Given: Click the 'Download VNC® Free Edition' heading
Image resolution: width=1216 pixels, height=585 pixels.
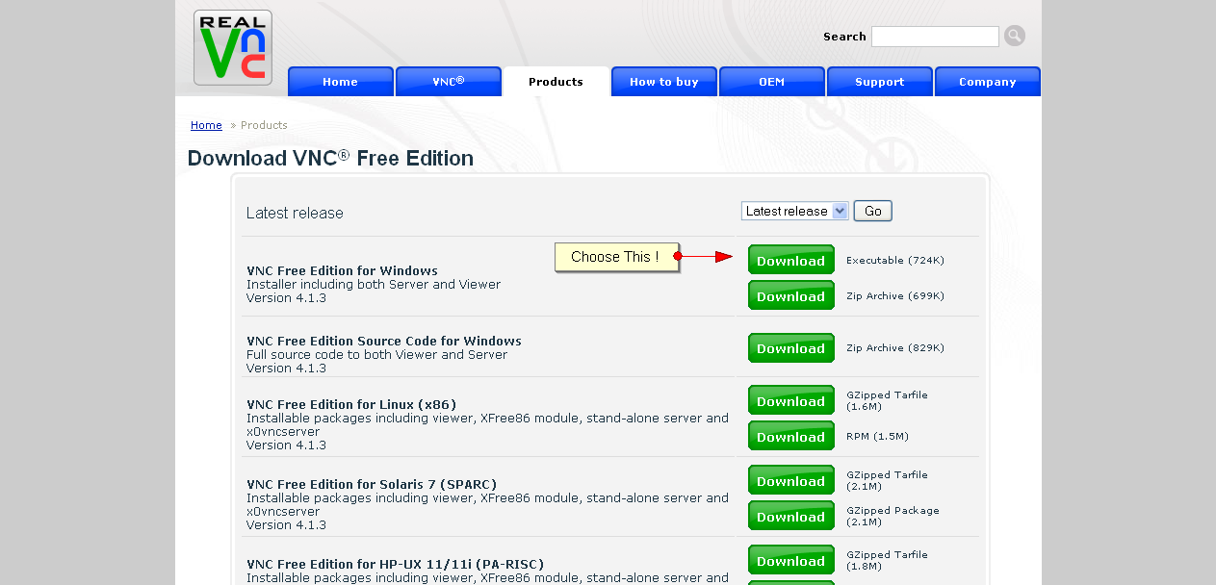Looking at the screenshot, I should pyautogui.click(x=330, y=158).
